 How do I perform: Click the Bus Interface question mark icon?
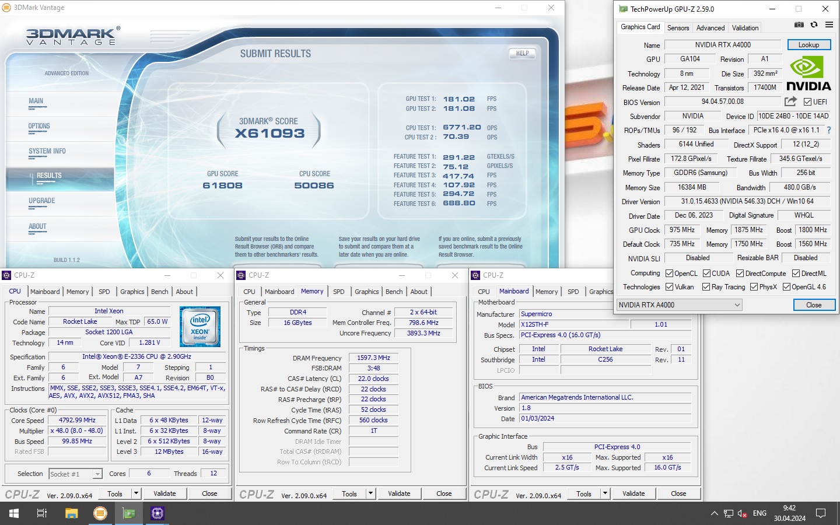(828, 130)
